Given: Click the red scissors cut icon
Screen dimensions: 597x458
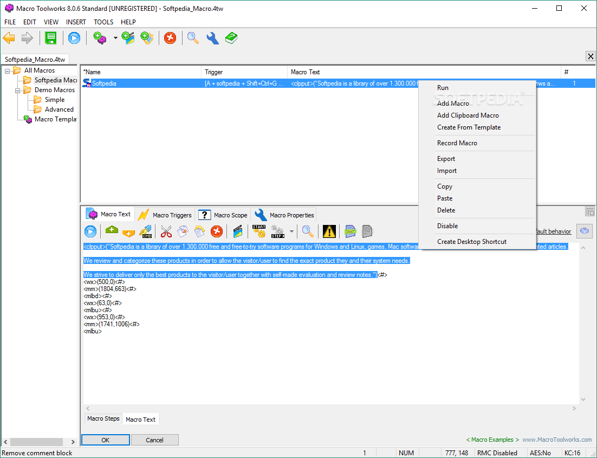Looking at the screenshot, I should pos(166,231).
